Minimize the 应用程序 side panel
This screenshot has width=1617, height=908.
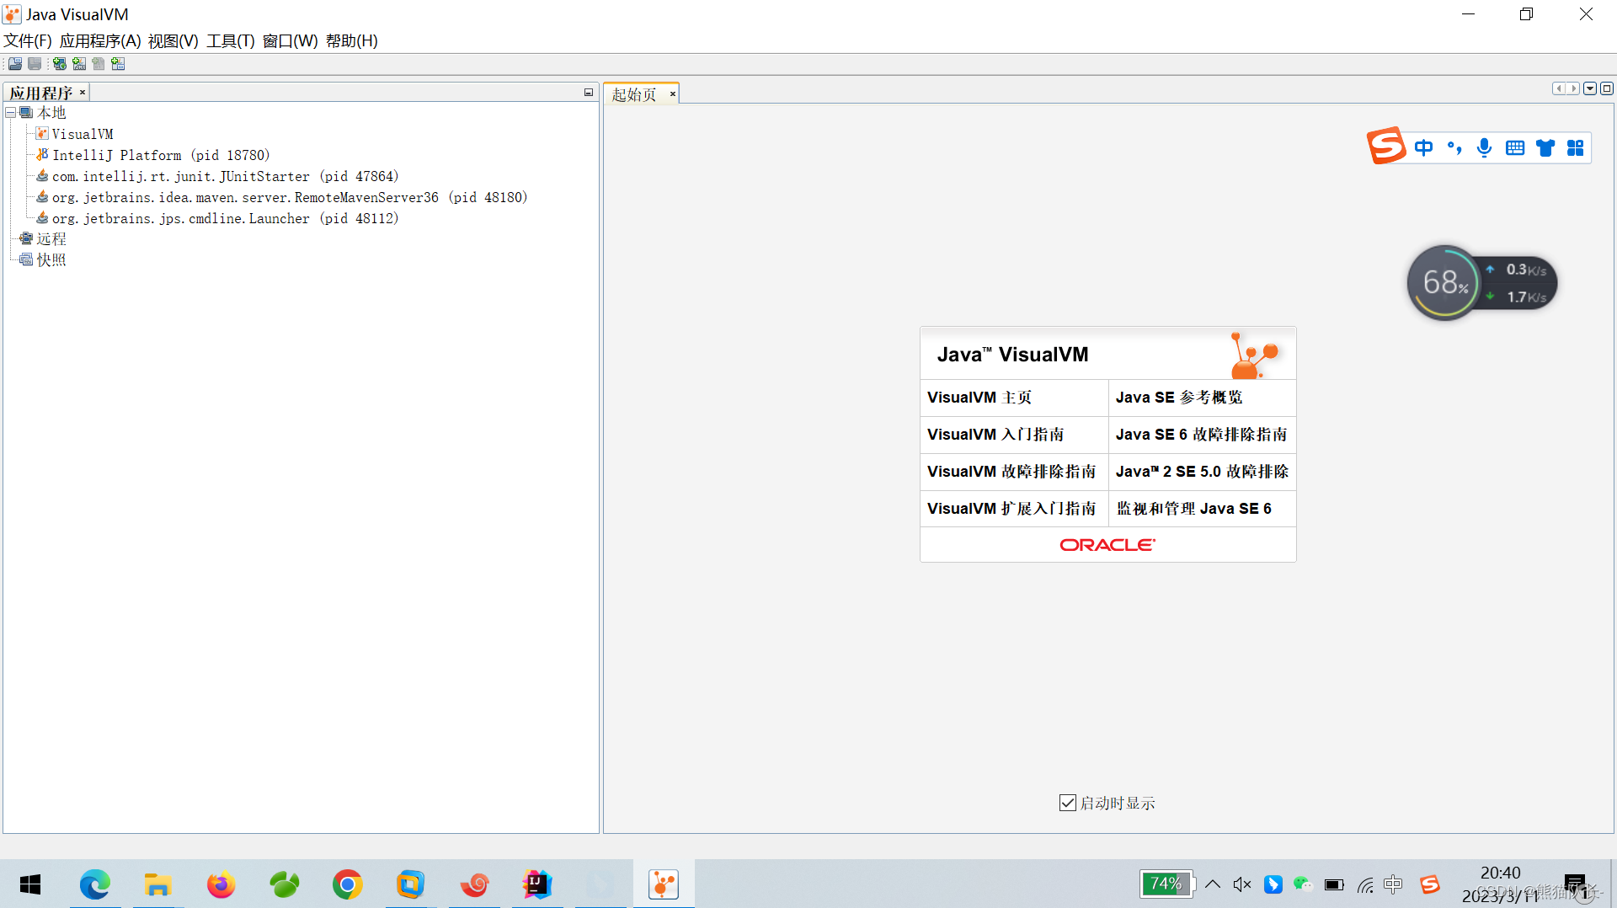pyautogui.click(x=589, y=93)
